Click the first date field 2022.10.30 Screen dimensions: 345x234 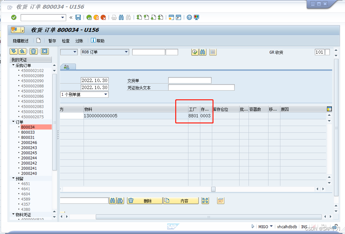pyautogui.click(x=95, y=80)
